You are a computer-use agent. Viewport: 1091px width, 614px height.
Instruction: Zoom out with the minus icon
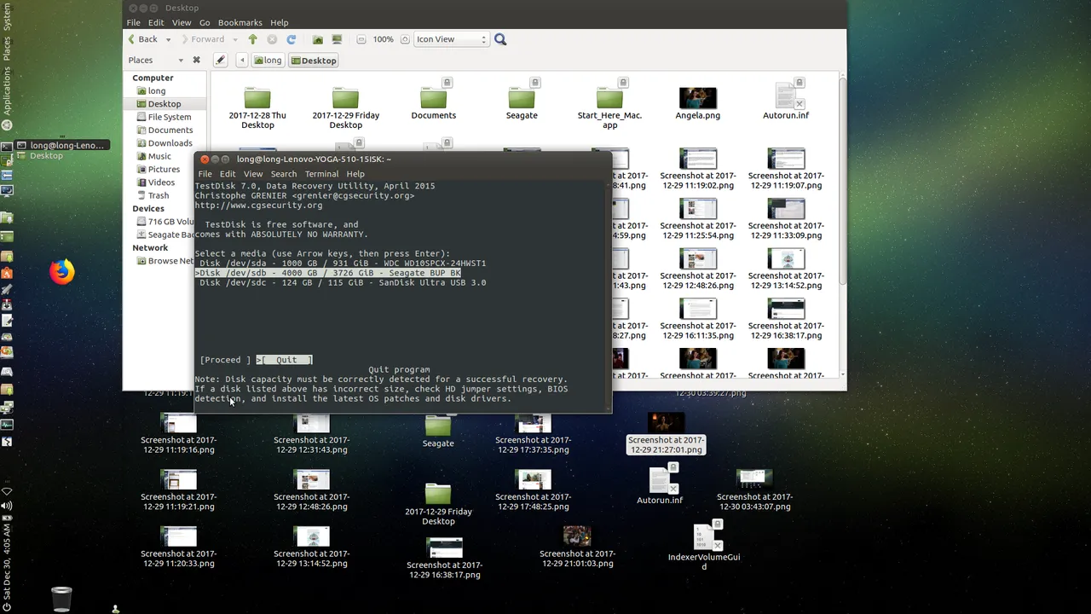[361, 39]
